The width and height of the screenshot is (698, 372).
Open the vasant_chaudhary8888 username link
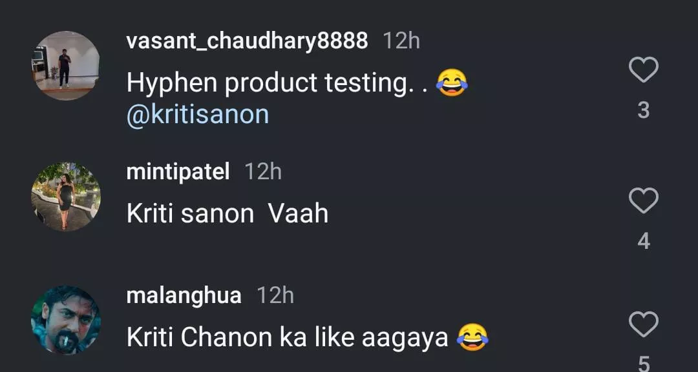tap(247, 41)
